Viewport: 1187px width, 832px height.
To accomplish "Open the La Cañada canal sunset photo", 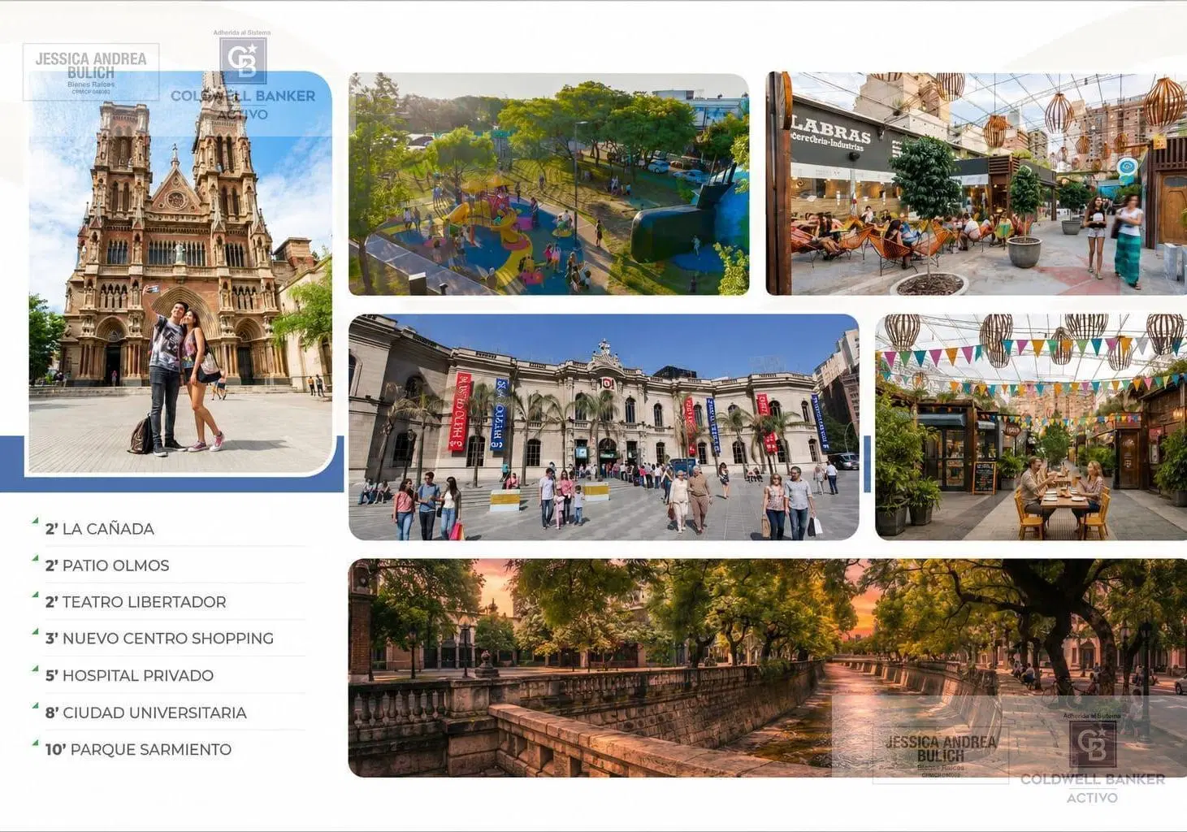I will (768, 668).
